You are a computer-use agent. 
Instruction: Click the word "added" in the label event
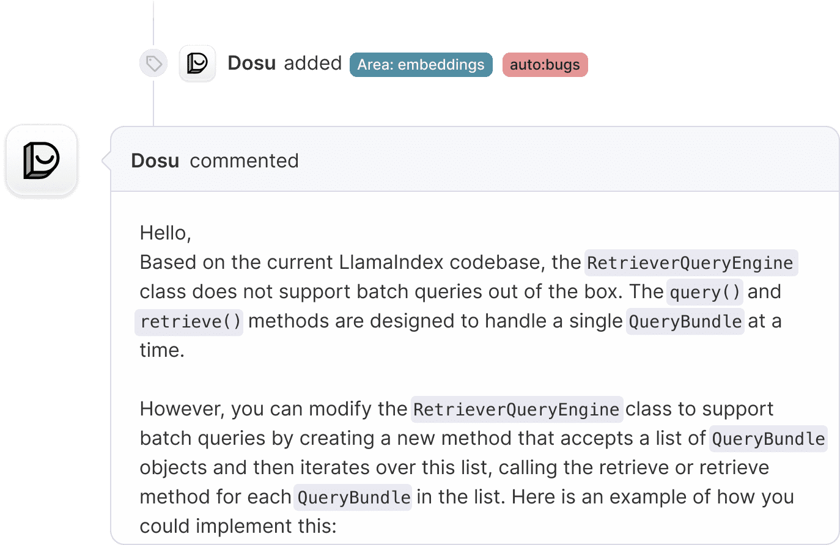312,64
